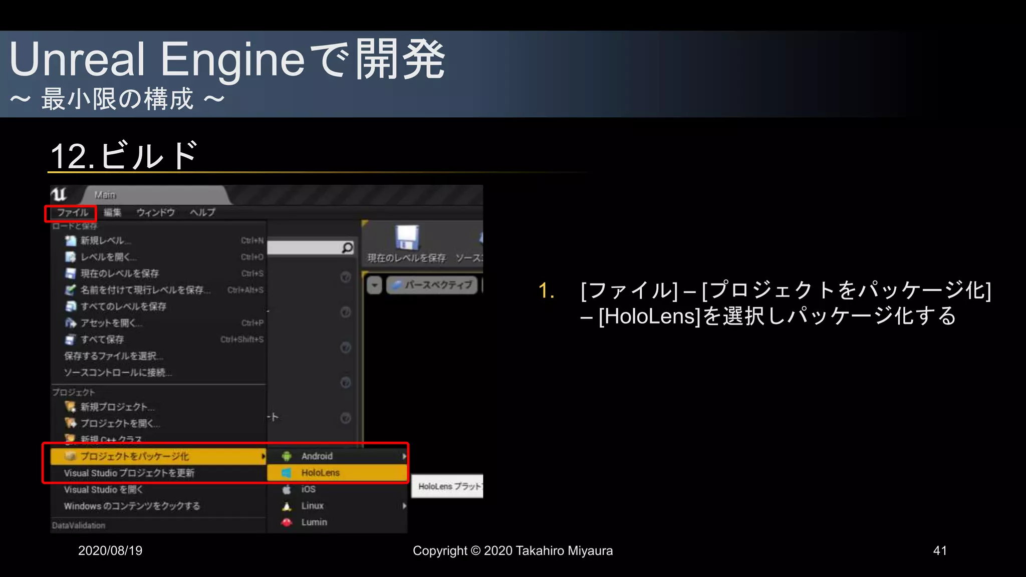Click the すべて保存 icon
Screen dimensions: 1026x577
point(71,340)
